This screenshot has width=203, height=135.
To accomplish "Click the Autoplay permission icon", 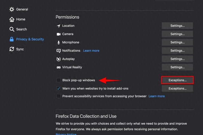I will (x=59, y=59).
